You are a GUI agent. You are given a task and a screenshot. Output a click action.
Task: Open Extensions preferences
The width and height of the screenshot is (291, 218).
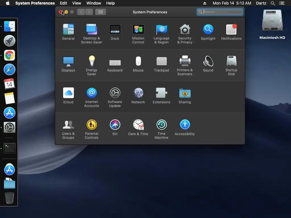pyautogui.click(x=161, y=95)
